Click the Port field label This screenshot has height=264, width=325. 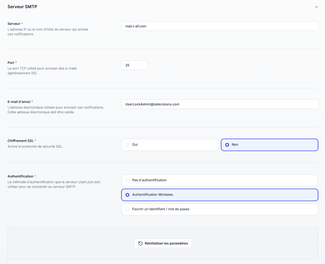(11, 63)
